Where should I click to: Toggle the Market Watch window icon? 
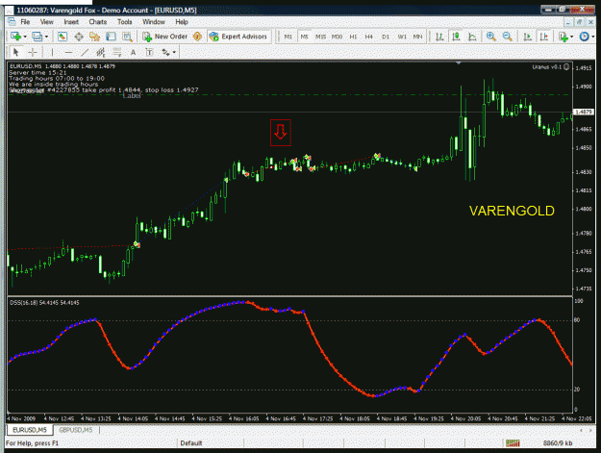tap(63, 37)
